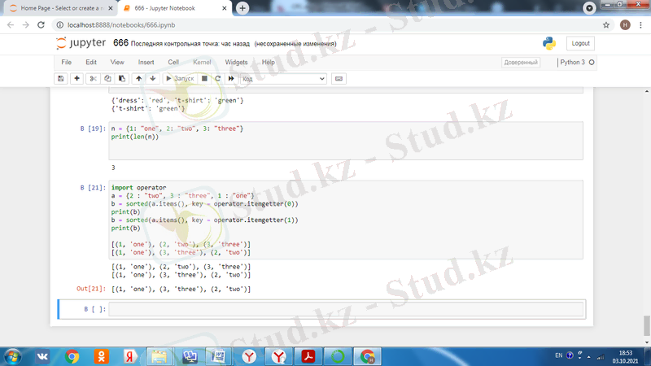
Task: Reload the page with the refresh icon
Action: 42,25
